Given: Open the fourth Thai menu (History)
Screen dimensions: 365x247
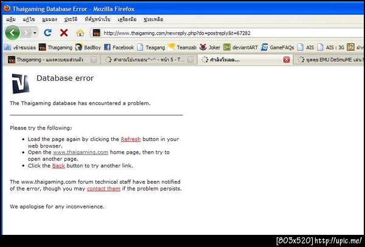Looking at the screenshot, I should pyautogui.click(x=71, y=19).
